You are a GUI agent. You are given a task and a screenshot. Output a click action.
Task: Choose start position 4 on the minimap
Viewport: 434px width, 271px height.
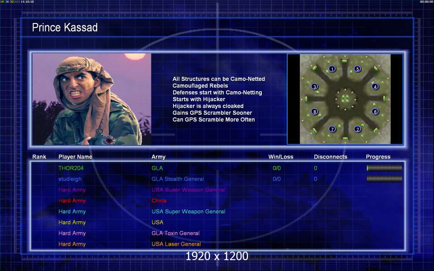(375, 87)
